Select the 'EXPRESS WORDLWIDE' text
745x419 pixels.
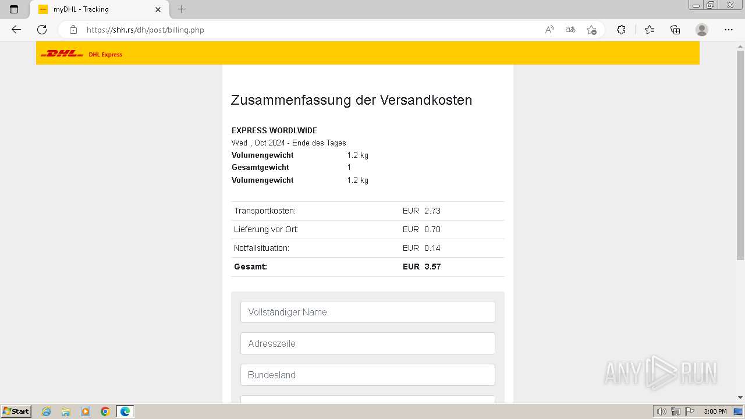click(274, 130)
